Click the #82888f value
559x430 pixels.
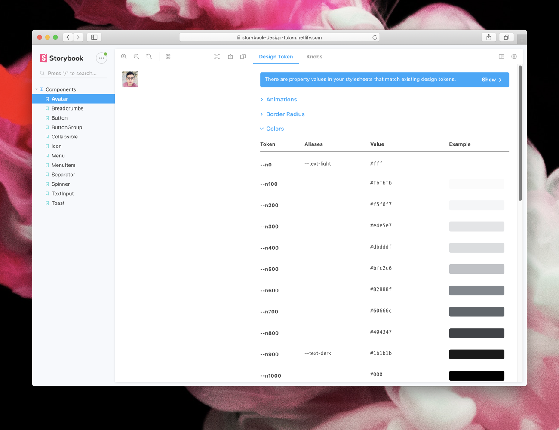(381, 290)
